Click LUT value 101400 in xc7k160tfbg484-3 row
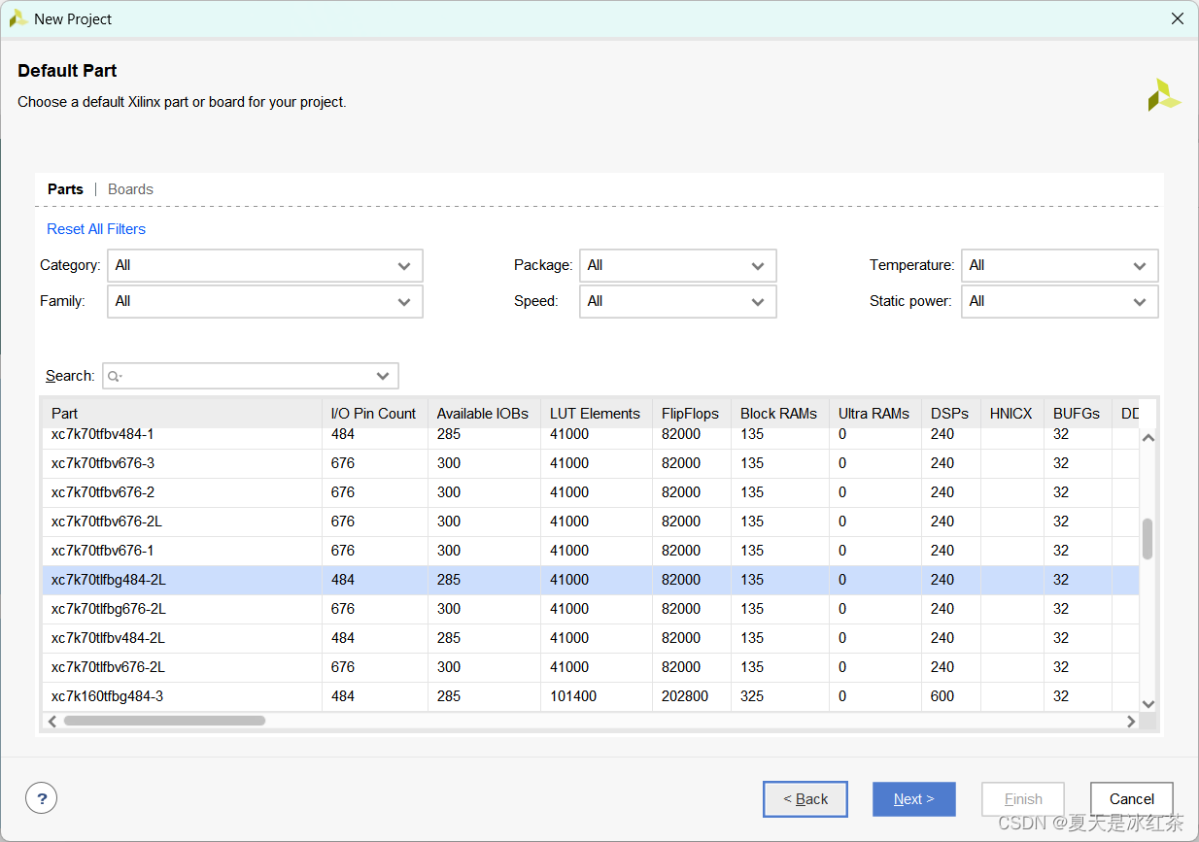1199x842 pixels. coord(573,696)
